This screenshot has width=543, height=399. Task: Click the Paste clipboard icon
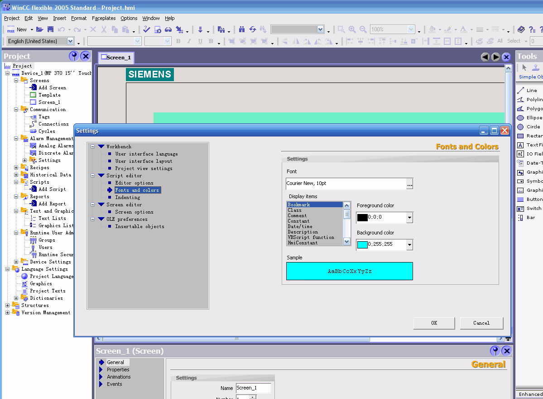[125, 29]
